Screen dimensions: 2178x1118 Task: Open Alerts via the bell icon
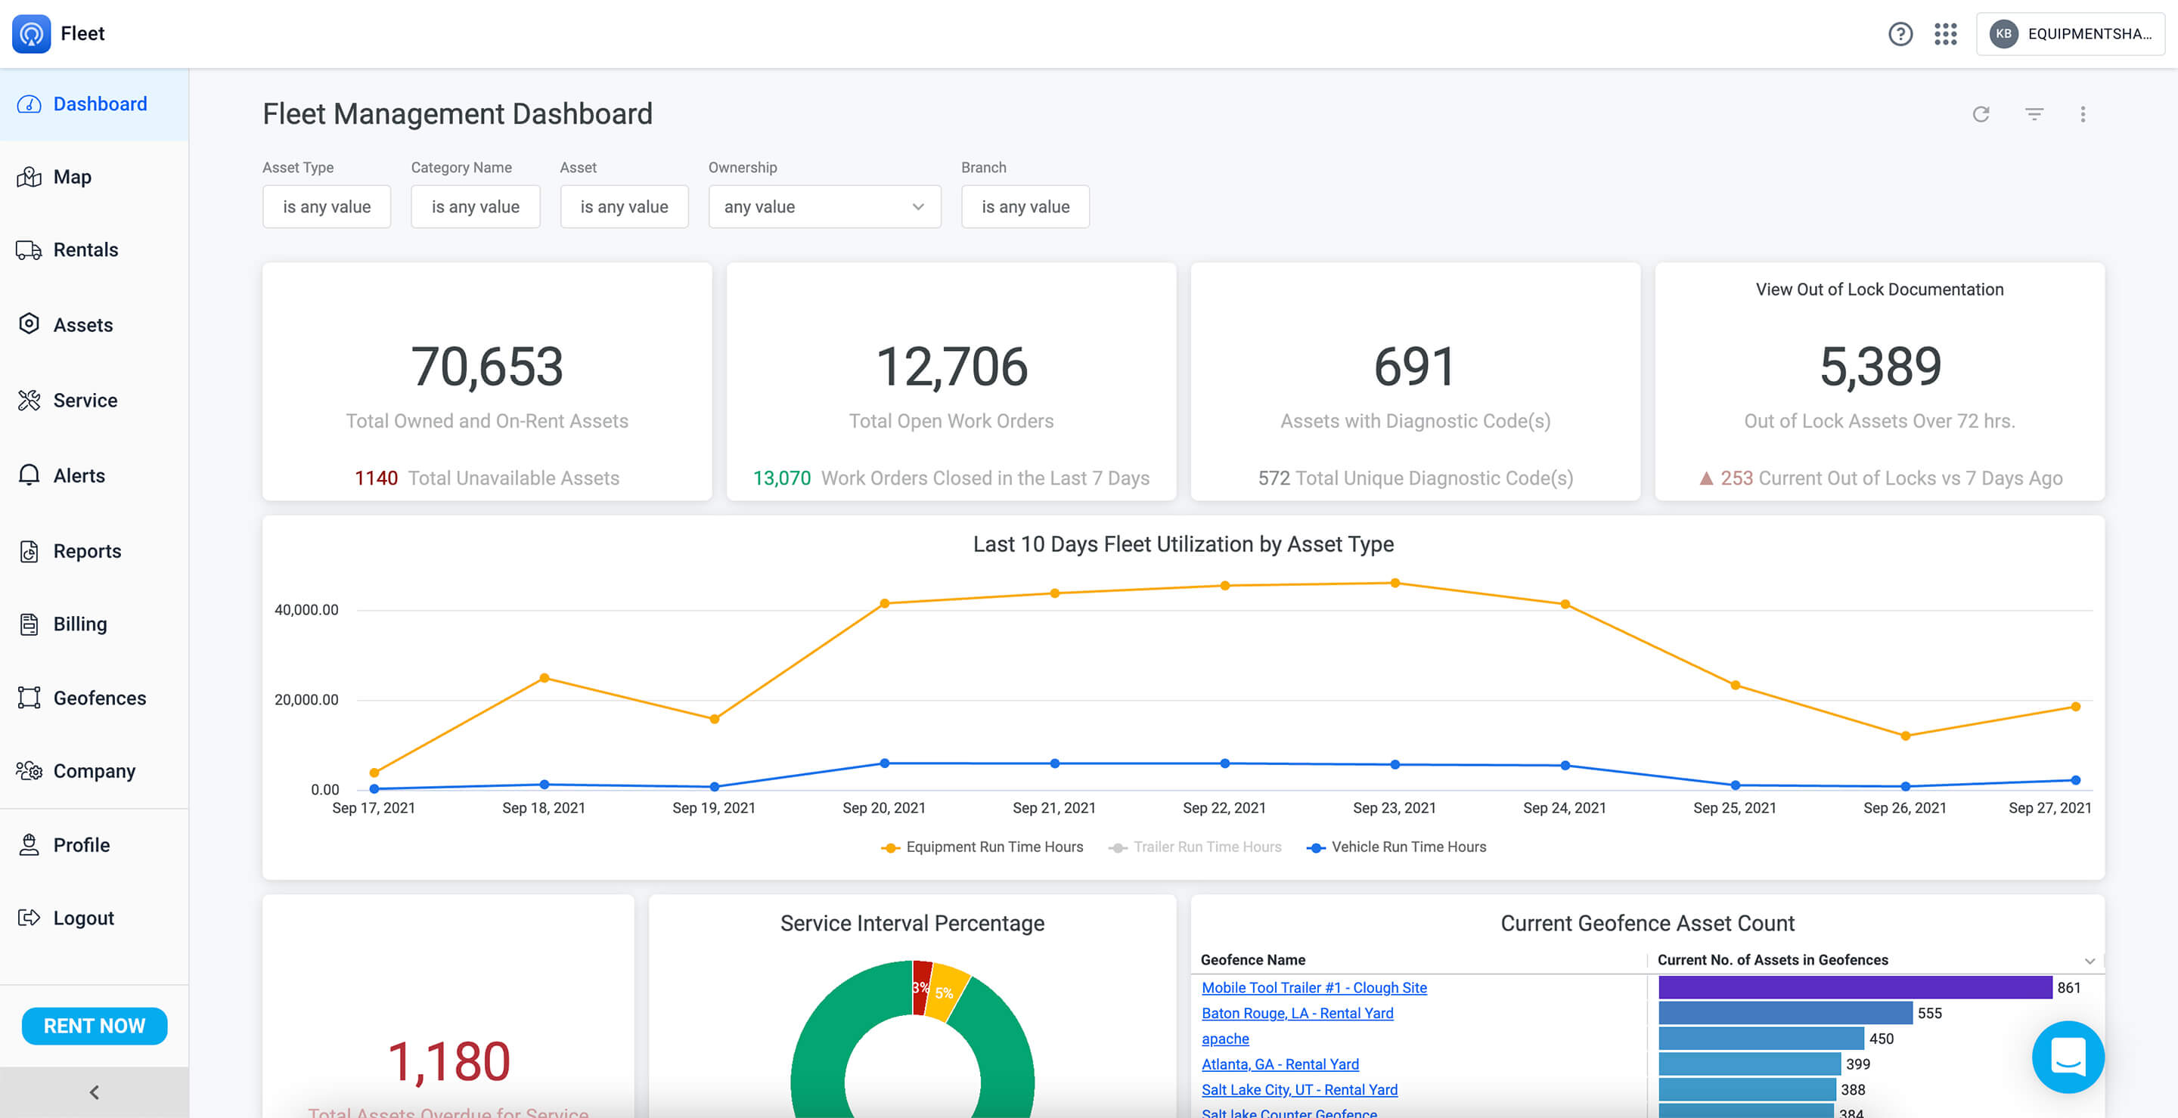(78, 475)
